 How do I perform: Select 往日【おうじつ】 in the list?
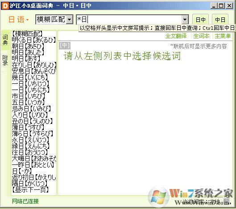click(x=30, y=152)
